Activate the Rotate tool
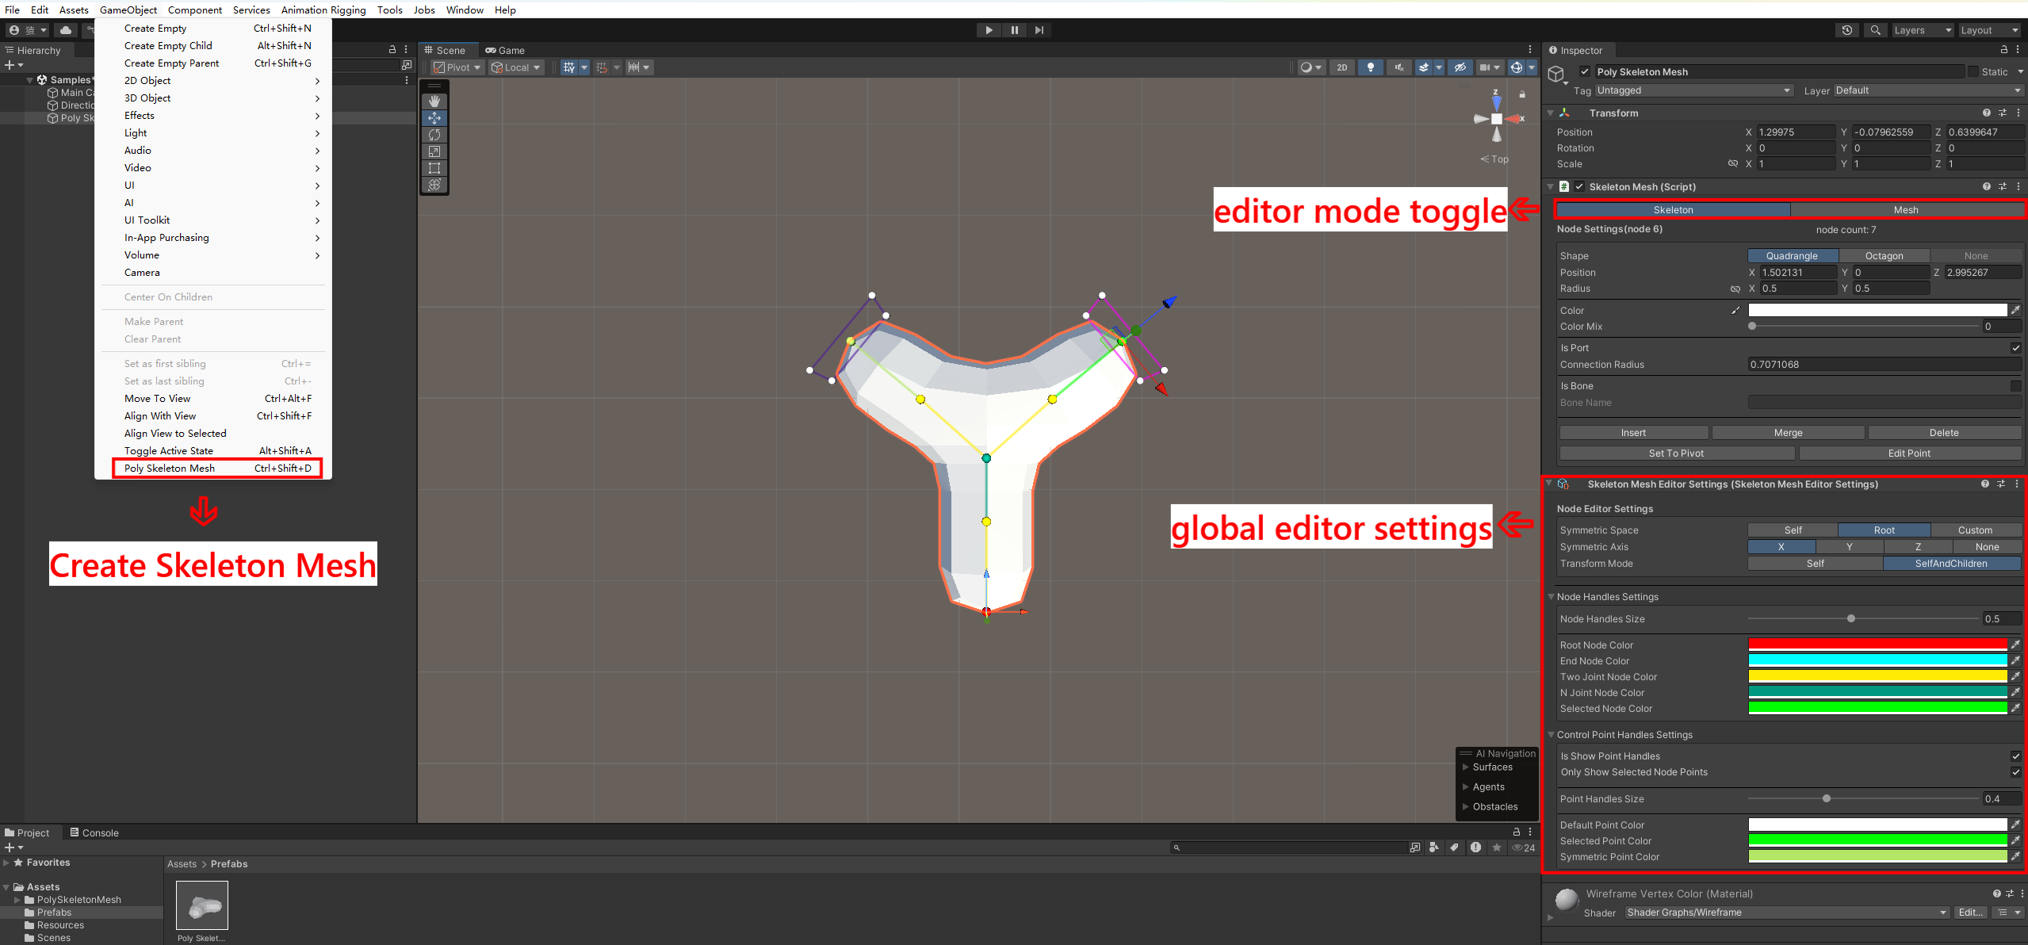 click(434, 135)
